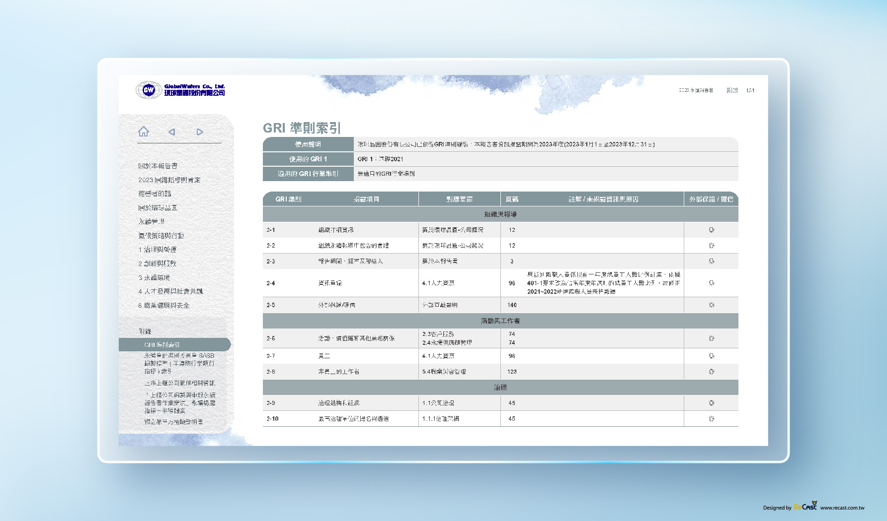887x521 pixels.
Task: Click the 使用聲明 label cell
Action: [308, 144]
